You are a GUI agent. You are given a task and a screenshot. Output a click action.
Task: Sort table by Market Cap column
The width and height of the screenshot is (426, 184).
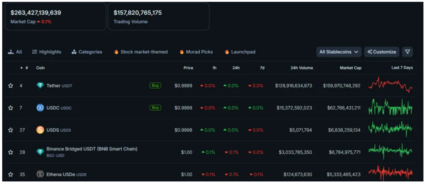pyautogui.click(x=350, y=68)
